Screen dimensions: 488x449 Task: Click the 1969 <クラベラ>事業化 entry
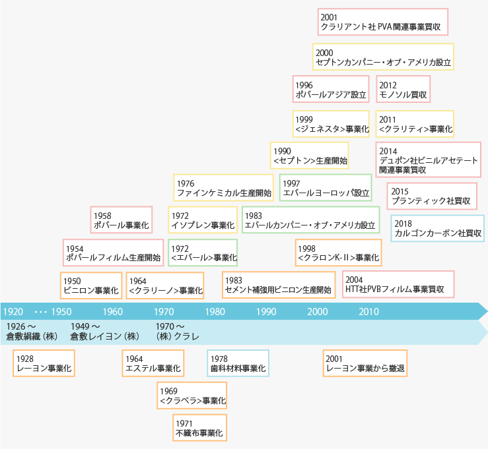(x=192, y=396)
